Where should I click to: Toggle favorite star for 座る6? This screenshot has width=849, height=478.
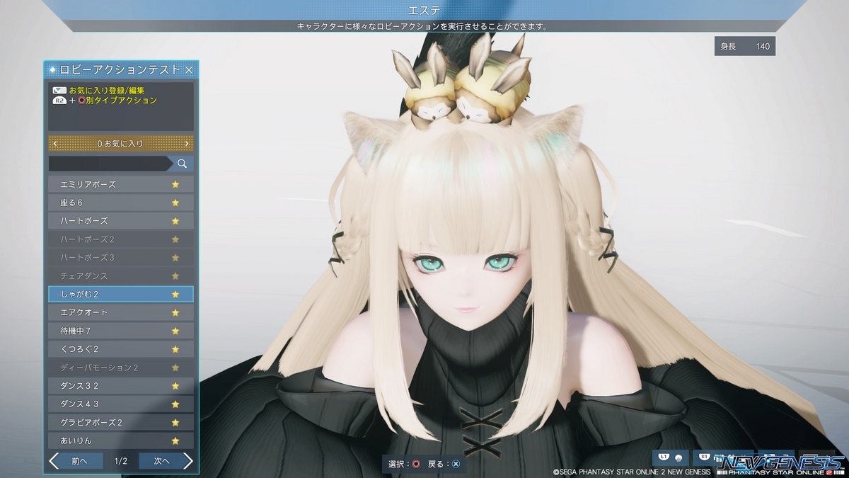(175, 203)
